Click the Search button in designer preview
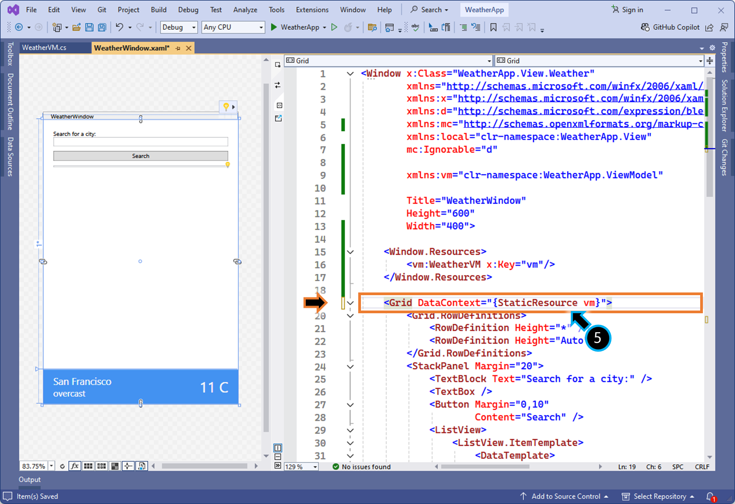This screenshot has height=504, width=735. coord(141,156)
